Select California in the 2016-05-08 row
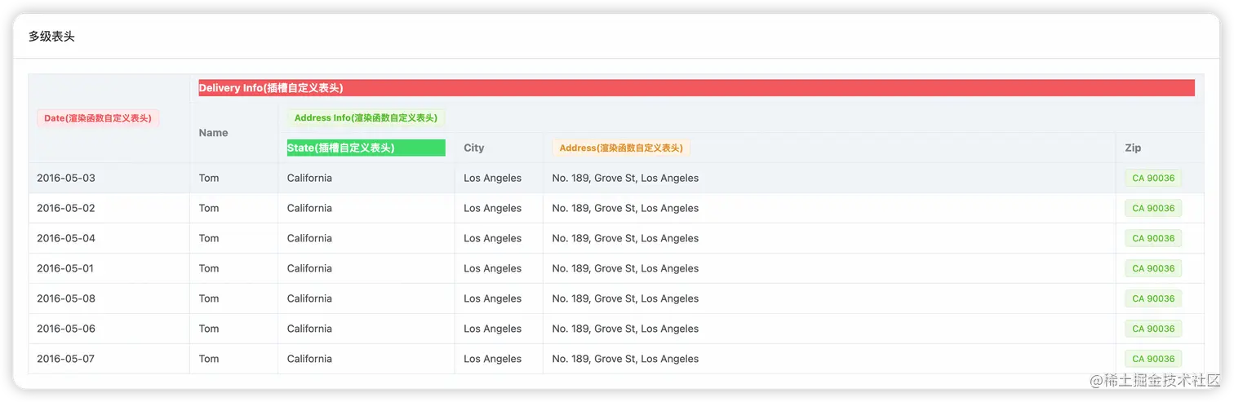The image size is (1234, 402). (309, 298)
